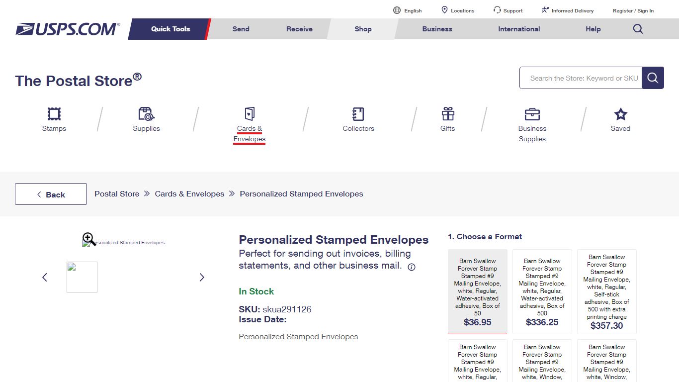Open the Help menu
Image resolution: width=679 pixels, height=382 pixels.
tap(593, 29)
